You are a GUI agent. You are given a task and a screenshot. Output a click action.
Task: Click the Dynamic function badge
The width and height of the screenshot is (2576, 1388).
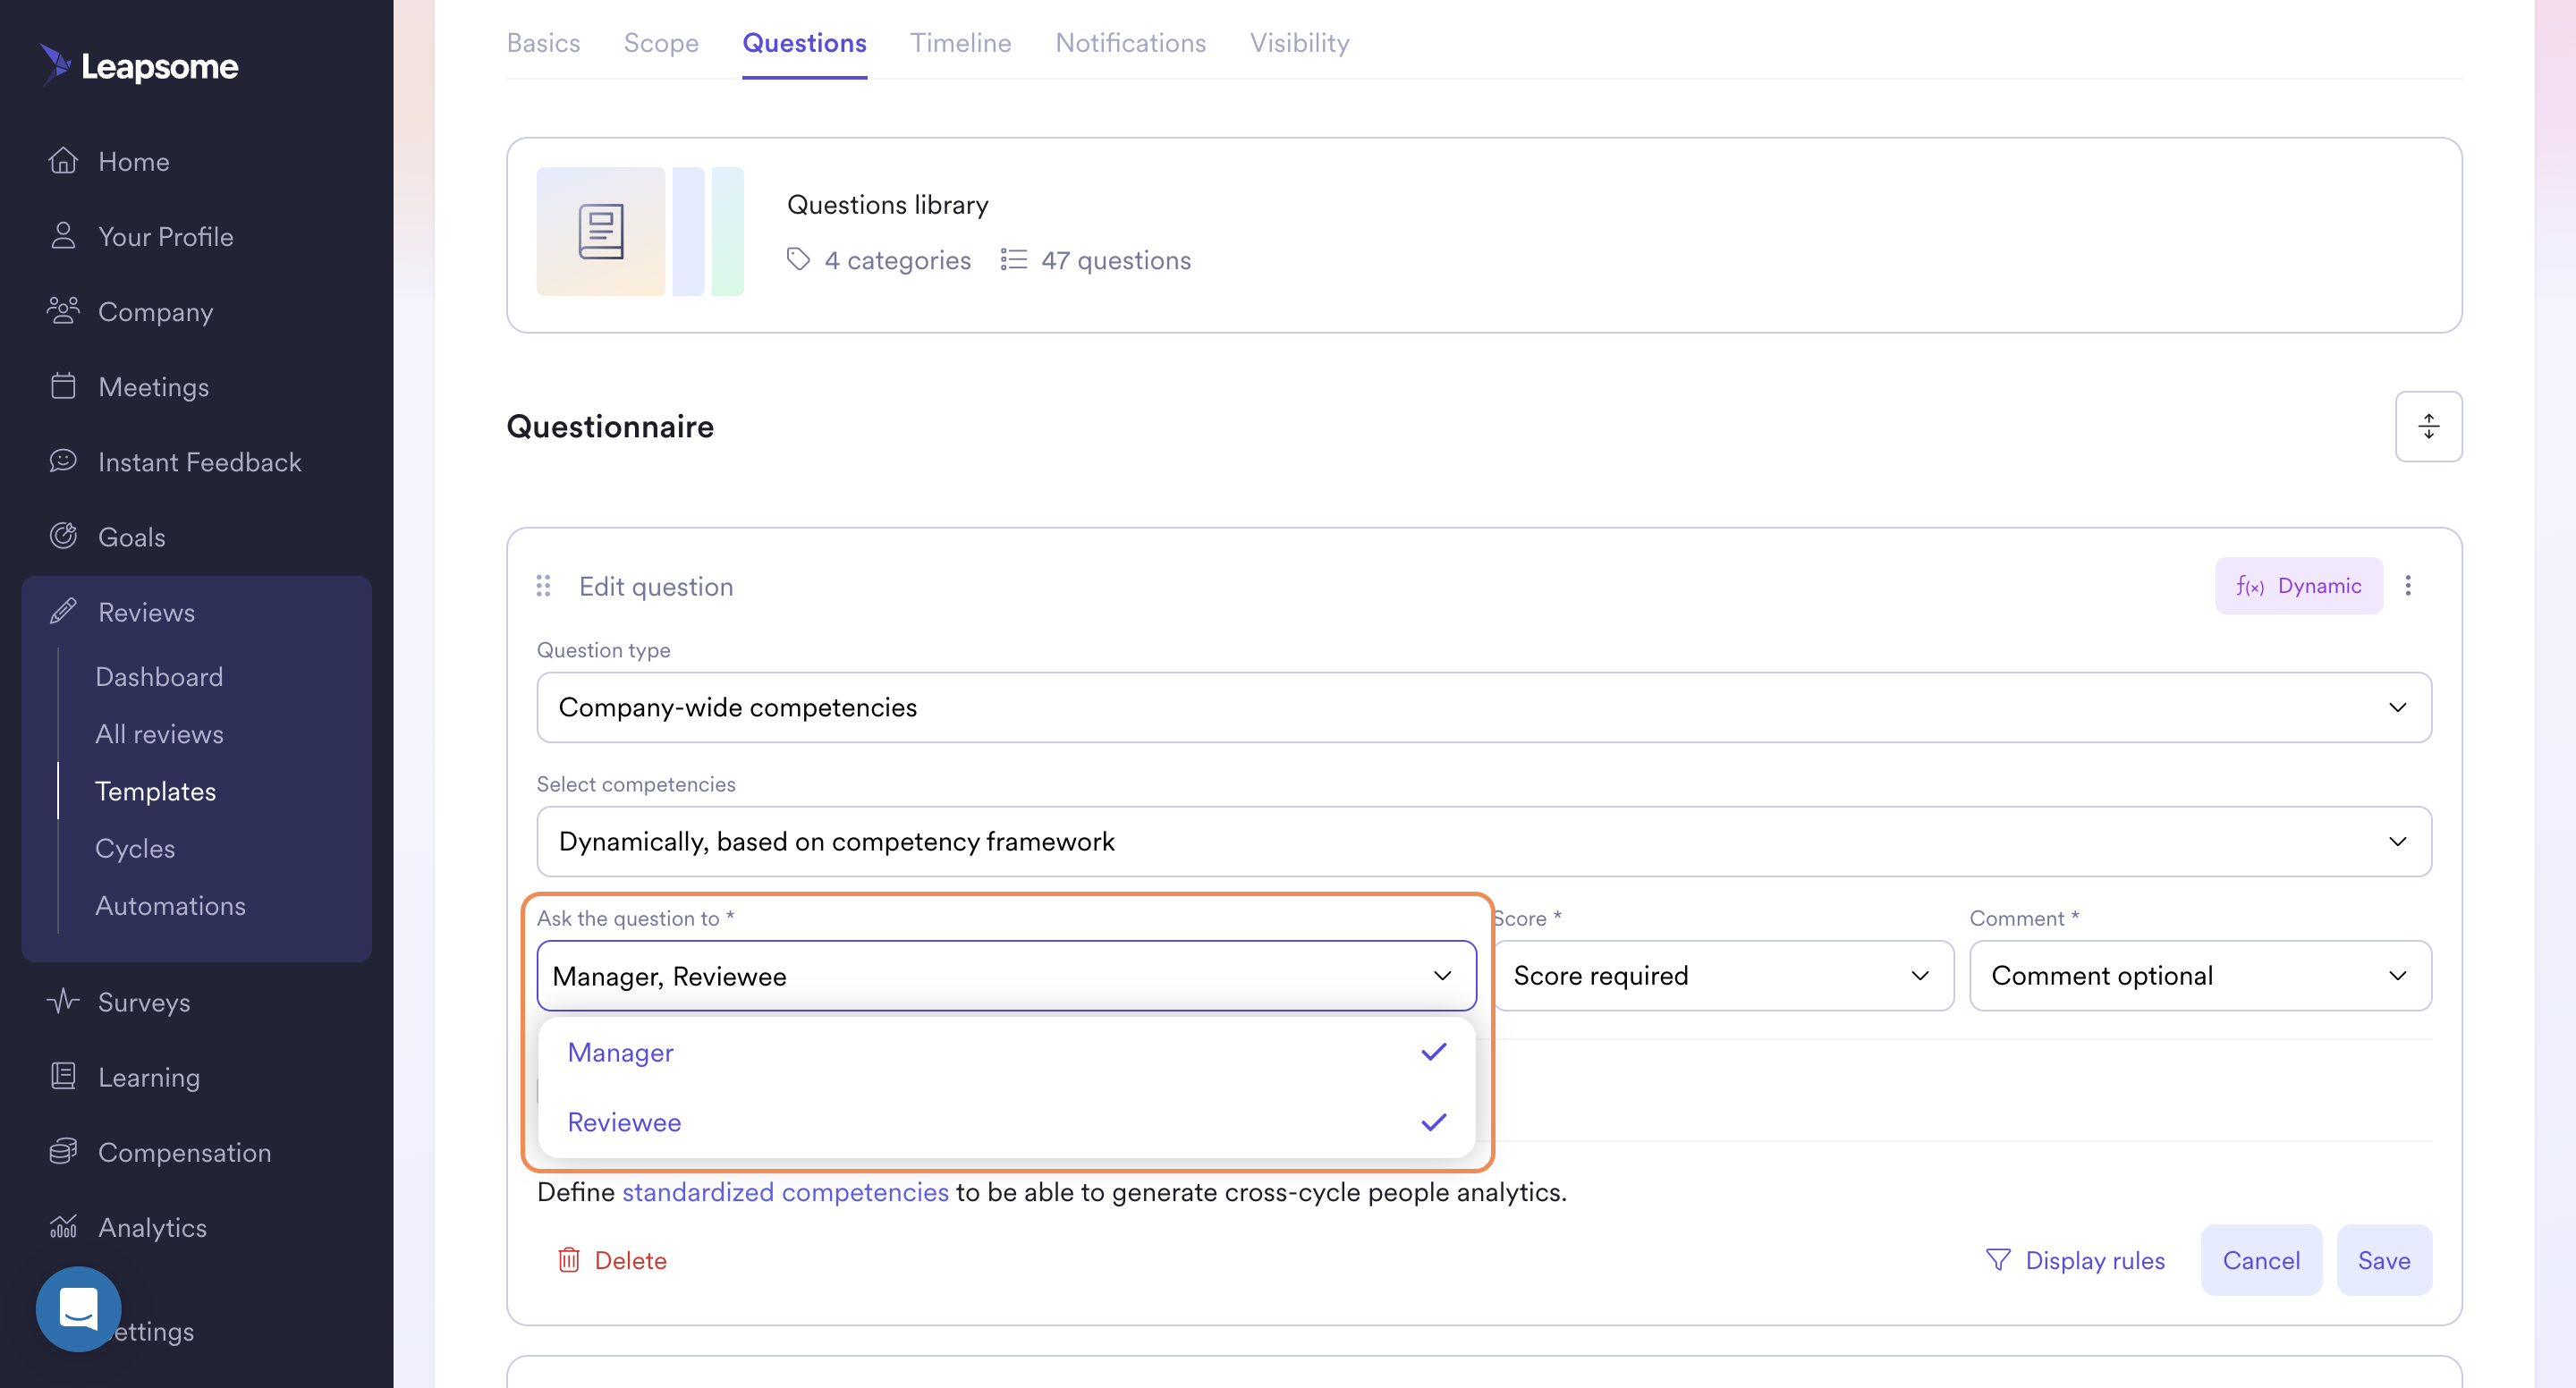point(2298,586)
